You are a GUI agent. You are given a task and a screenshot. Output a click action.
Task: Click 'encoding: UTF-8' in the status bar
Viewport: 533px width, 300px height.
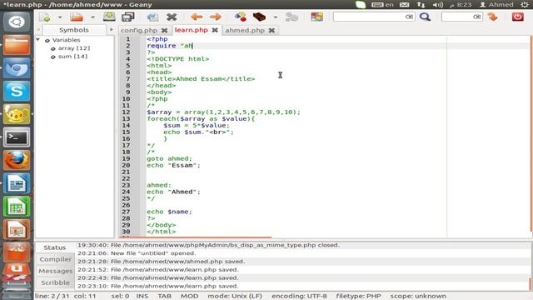[299, 296]
